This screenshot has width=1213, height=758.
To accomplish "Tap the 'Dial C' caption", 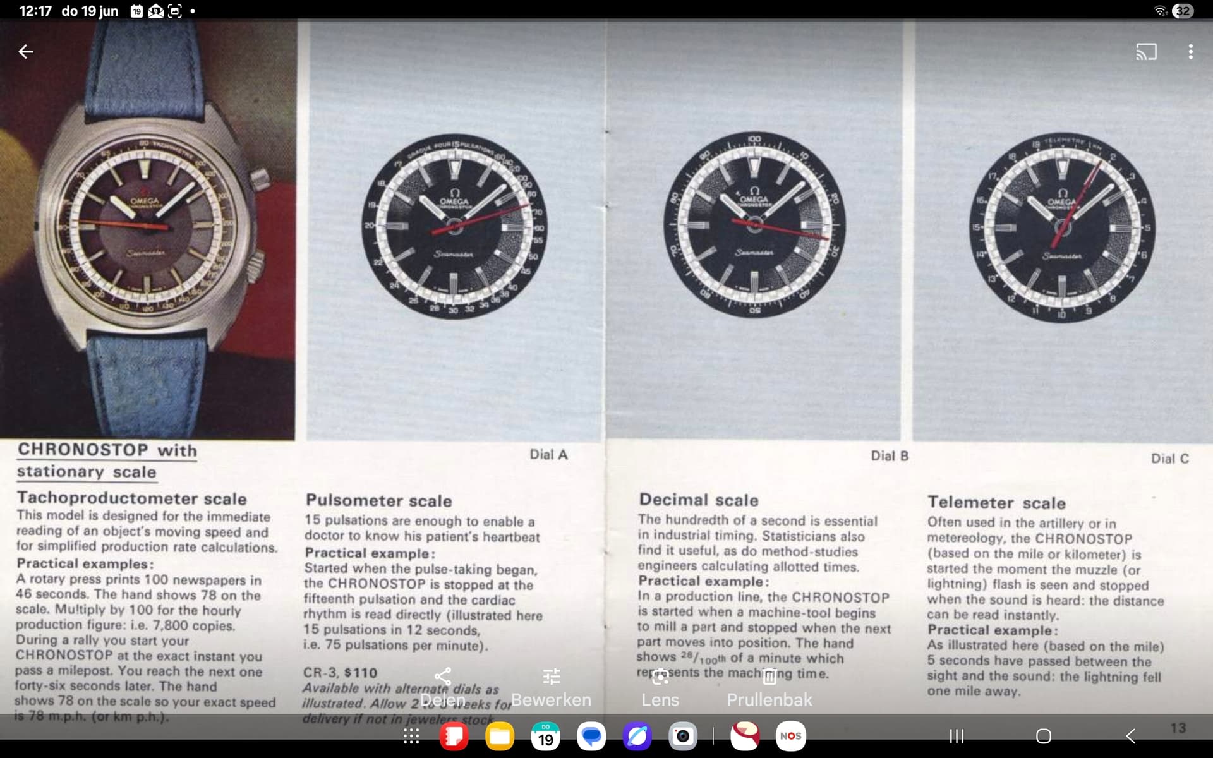I will point(1169,459).
